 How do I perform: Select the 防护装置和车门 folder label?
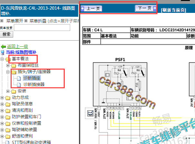pyautogui.click(x=26, y=117)
